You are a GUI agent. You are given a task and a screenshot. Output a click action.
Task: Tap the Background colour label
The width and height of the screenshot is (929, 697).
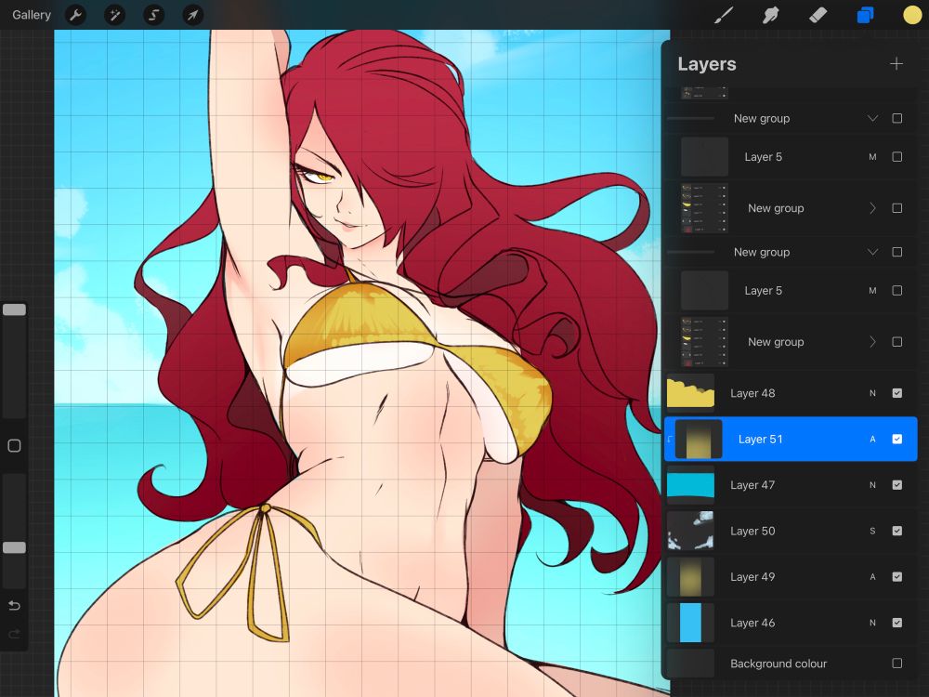779,664
